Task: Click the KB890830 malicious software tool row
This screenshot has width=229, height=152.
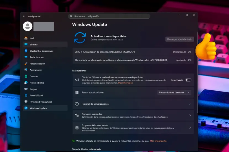Action: pyautogui.click(x=133, y=60)
